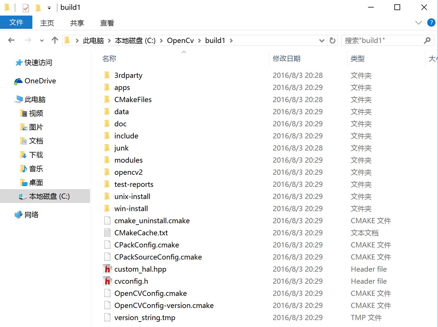Click the include folder icon

click(x=107, y=136)
